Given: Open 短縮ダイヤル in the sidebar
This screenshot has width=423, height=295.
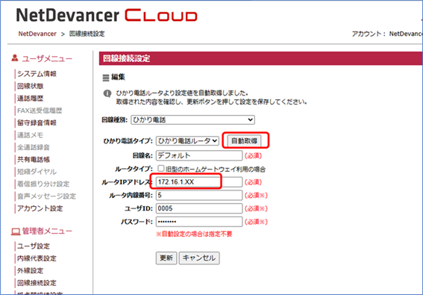Looking at the screenshot, I should [x=37, y=172].
